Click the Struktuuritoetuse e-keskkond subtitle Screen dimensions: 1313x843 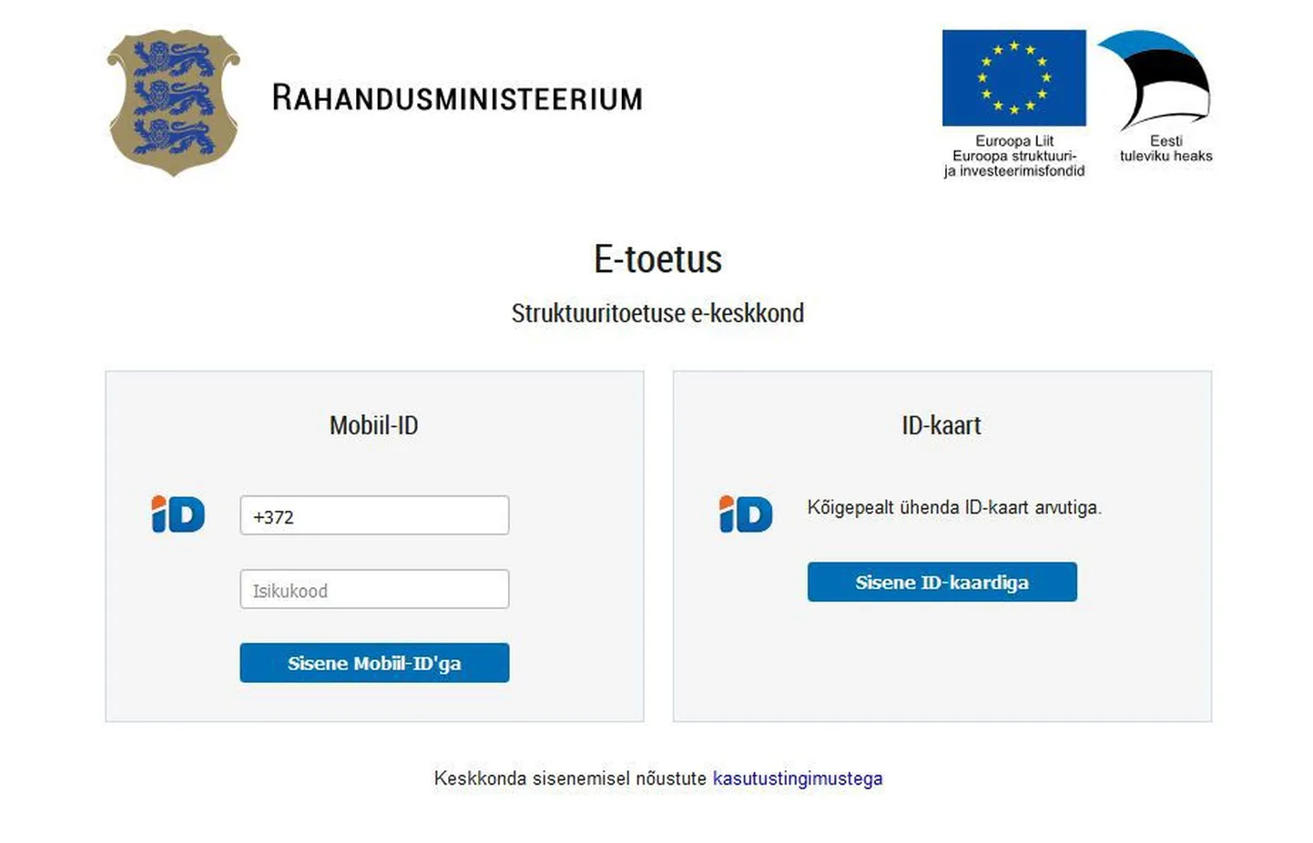[x=657, y=313]
